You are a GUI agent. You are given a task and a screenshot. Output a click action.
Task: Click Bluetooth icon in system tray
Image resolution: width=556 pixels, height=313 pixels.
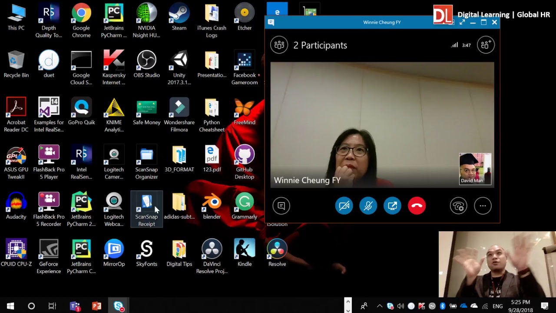pyautogui.click(x=442, y=306)
